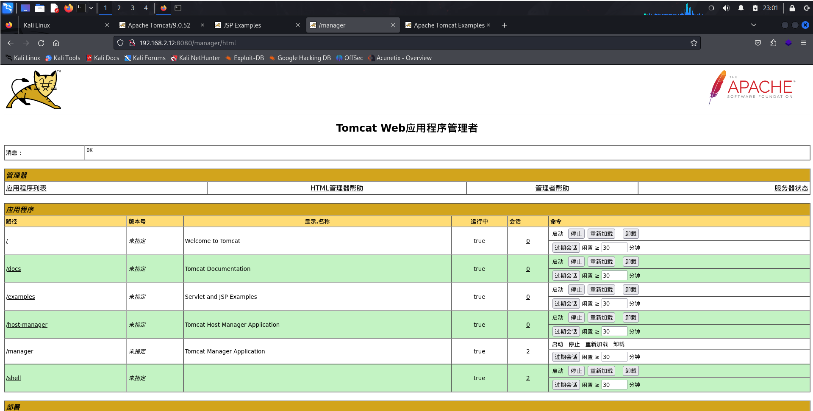Image resolution: width=813 pixels, height=411 pixels.
Task: Open the Firefox application menu
Action: point(804,43)
